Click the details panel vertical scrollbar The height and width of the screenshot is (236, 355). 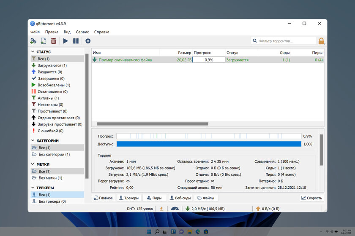[x=321, y=150]
